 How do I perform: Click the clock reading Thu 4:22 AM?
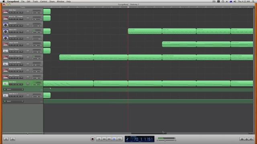coord(244,1)
